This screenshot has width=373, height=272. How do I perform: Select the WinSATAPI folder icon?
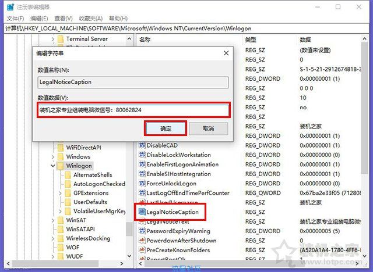click(x=61, y=230)
